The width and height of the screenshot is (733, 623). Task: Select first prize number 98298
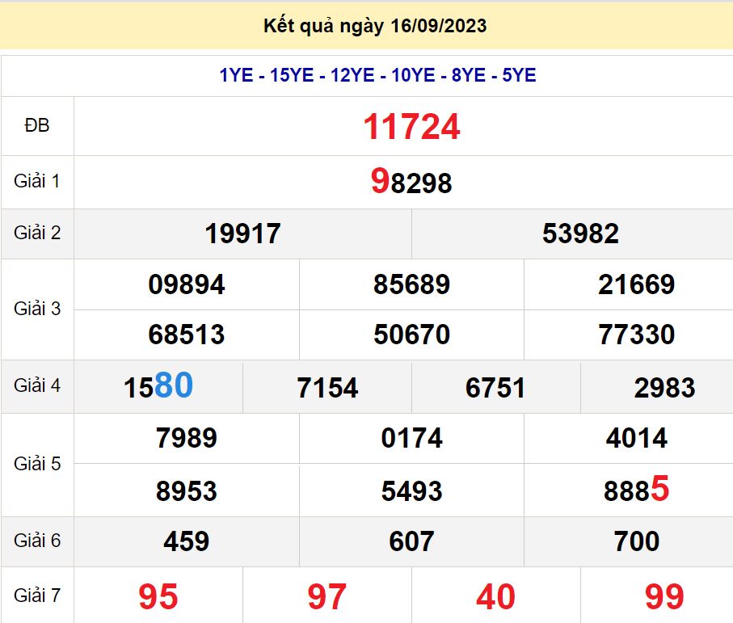pos(411,183)
